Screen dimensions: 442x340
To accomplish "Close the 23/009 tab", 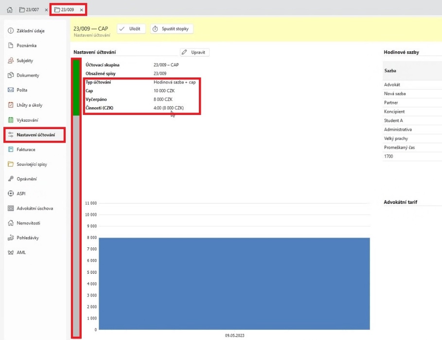I will point(82,10).
